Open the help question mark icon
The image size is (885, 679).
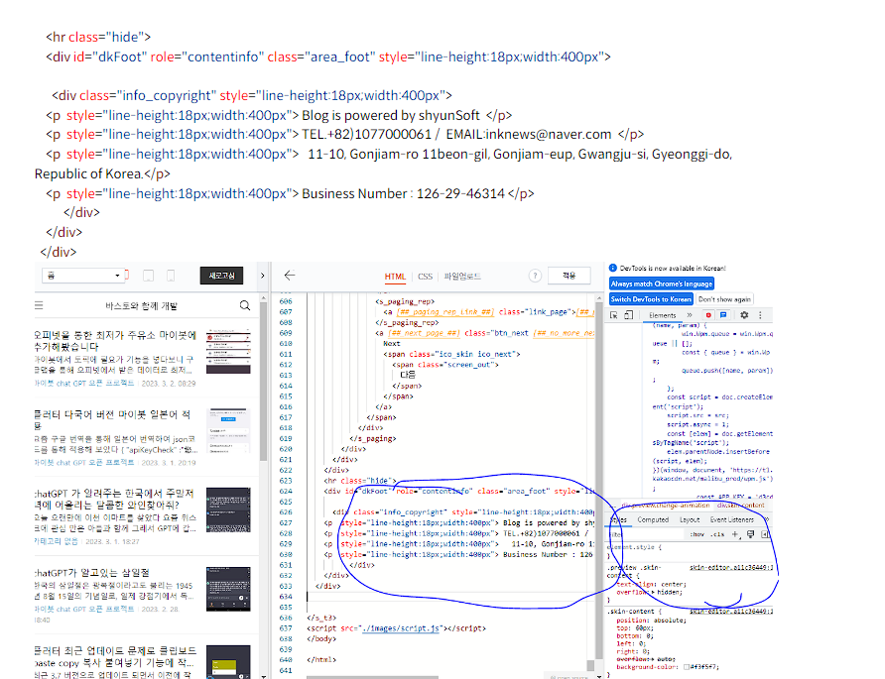(535, 276)
